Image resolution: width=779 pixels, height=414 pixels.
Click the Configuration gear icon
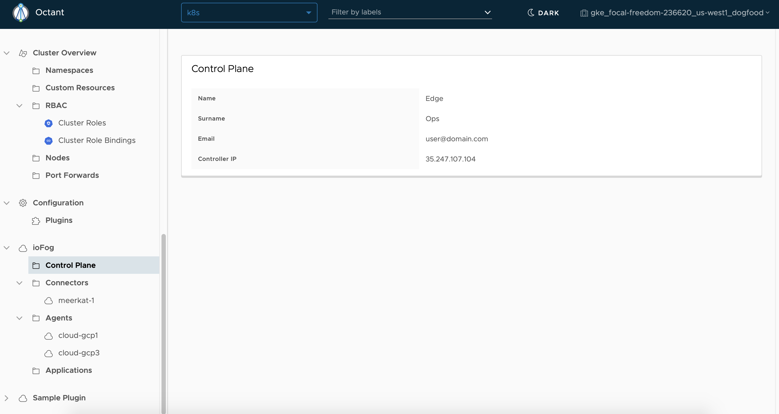23,203
